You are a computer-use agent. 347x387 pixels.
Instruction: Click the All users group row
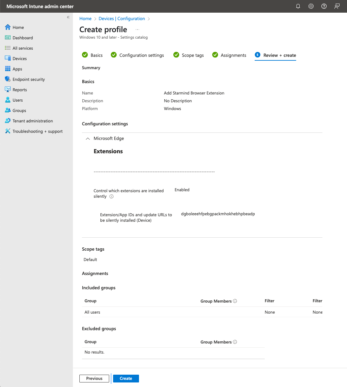[202, 312]
